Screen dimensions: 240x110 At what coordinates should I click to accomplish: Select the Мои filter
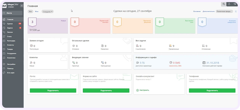(37, 11)
